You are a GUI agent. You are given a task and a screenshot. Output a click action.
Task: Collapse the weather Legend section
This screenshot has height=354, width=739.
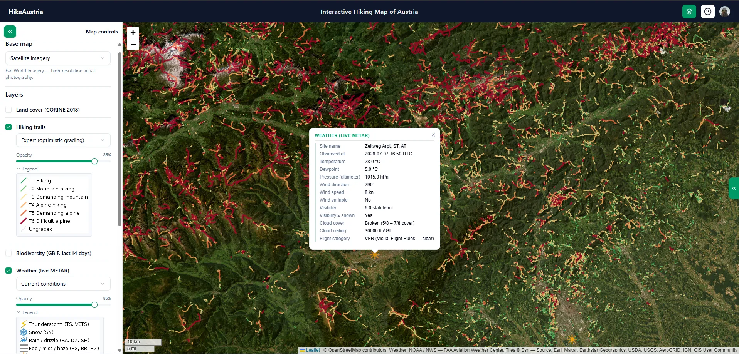(x=27, y=312)
